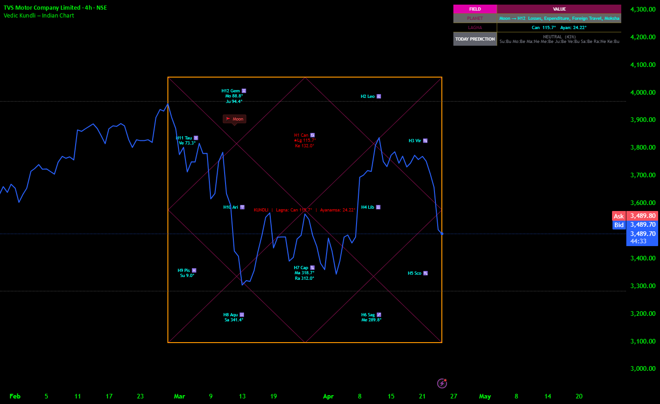Click the LAGNA row label in the table

pos(475,28)
